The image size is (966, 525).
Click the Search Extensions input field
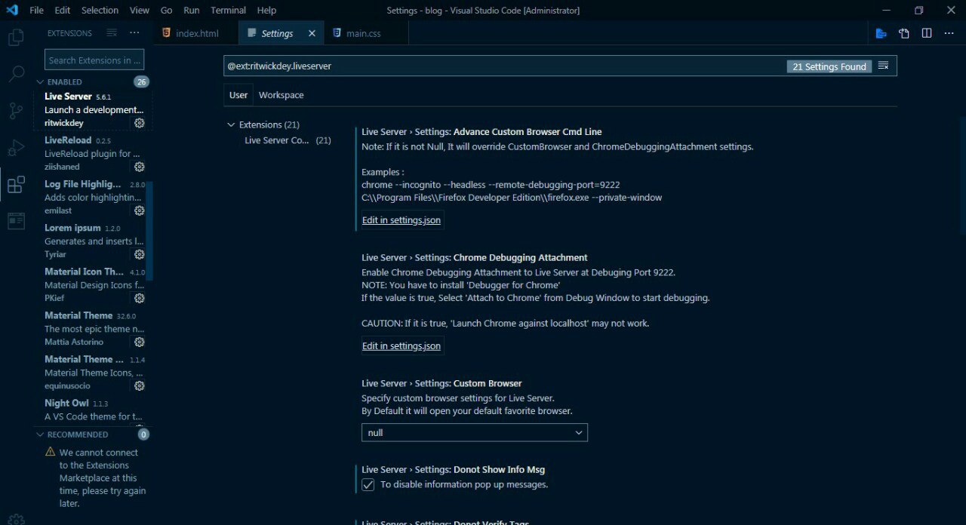click(94, 60)
